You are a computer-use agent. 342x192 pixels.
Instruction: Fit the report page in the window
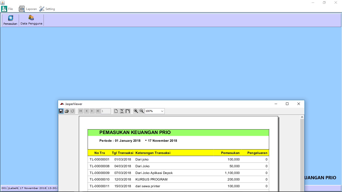pyautogui.click(x=122, y=111)
